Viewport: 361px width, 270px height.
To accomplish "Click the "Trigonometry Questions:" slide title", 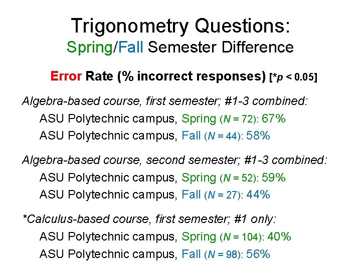I will pyautogui.click(x=180, y=25).
